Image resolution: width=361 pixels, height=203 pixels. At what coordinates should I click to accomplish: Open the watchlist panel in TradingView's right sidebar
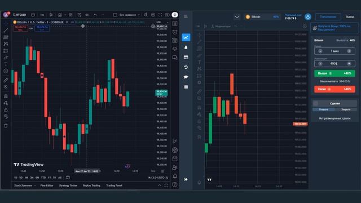[175, 24]
